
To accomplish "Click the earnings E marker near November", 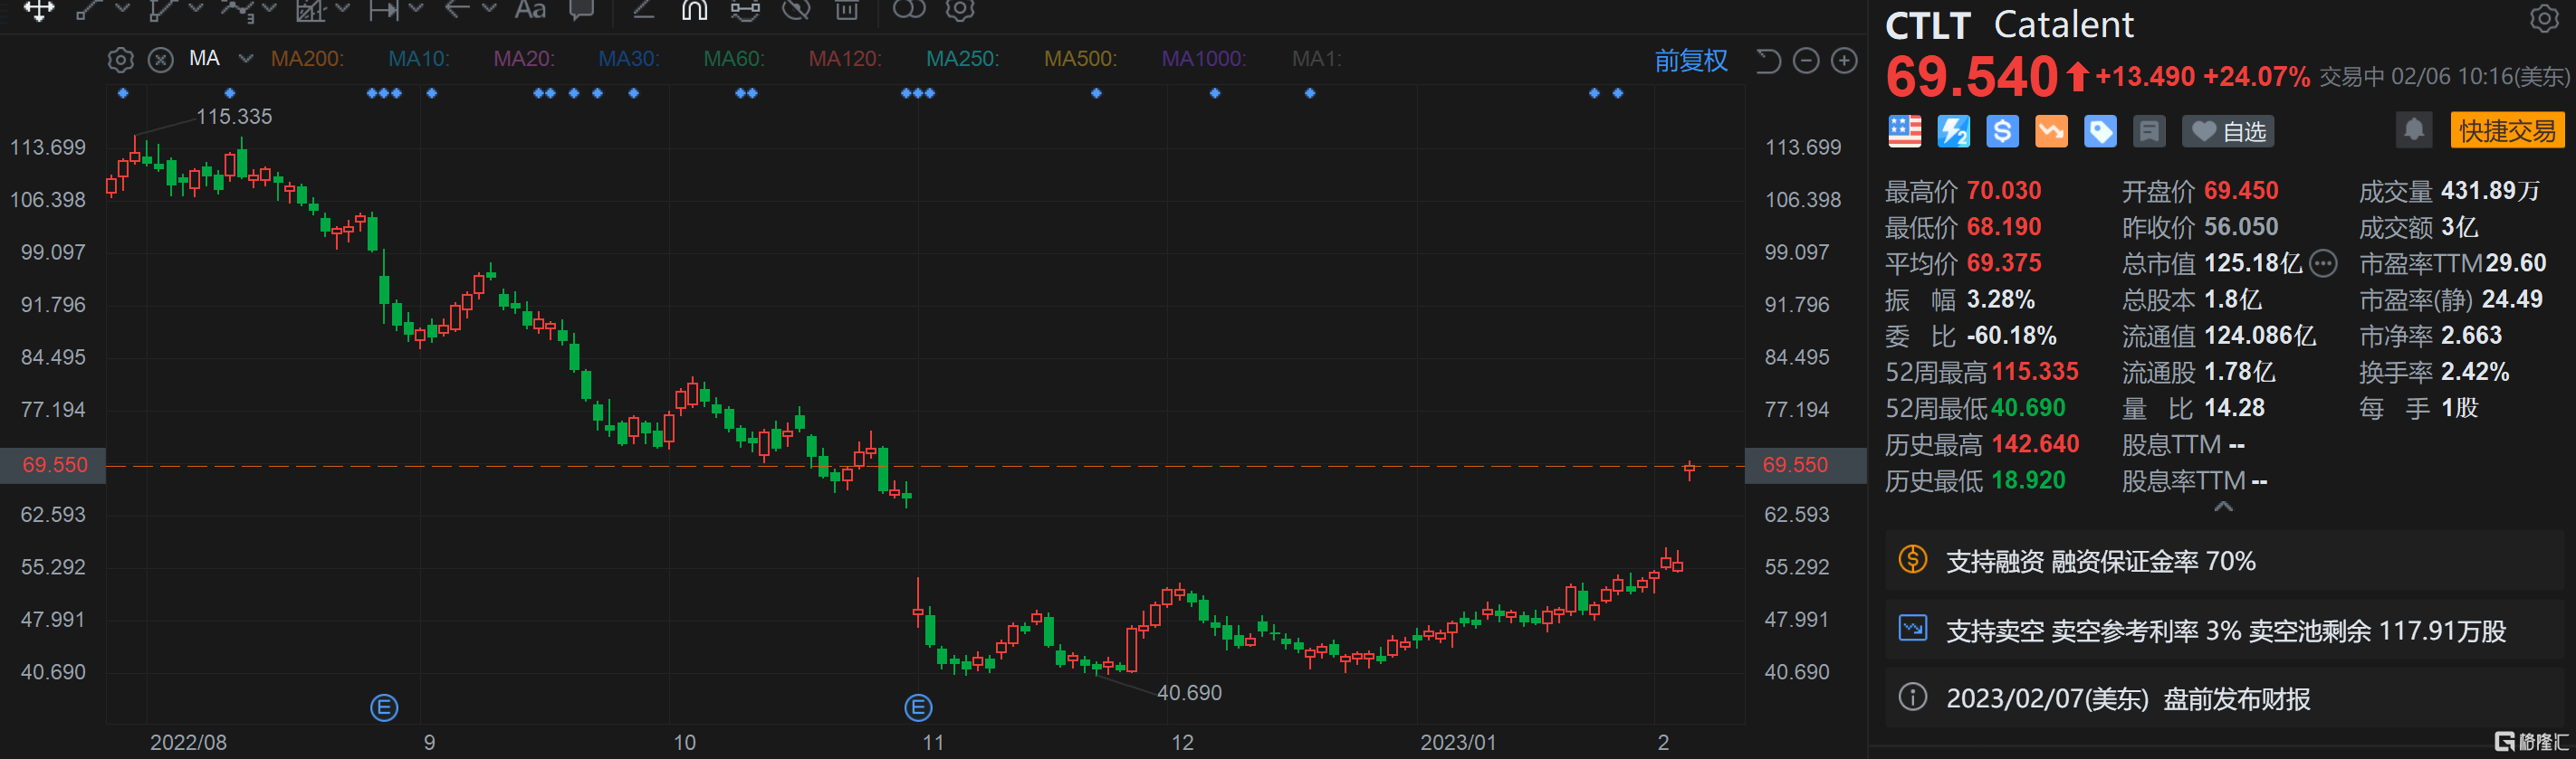I will coord(918,708).
